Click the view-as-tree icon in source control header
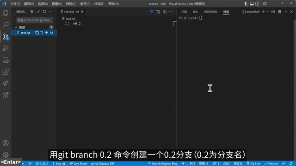 click(32, 12)
